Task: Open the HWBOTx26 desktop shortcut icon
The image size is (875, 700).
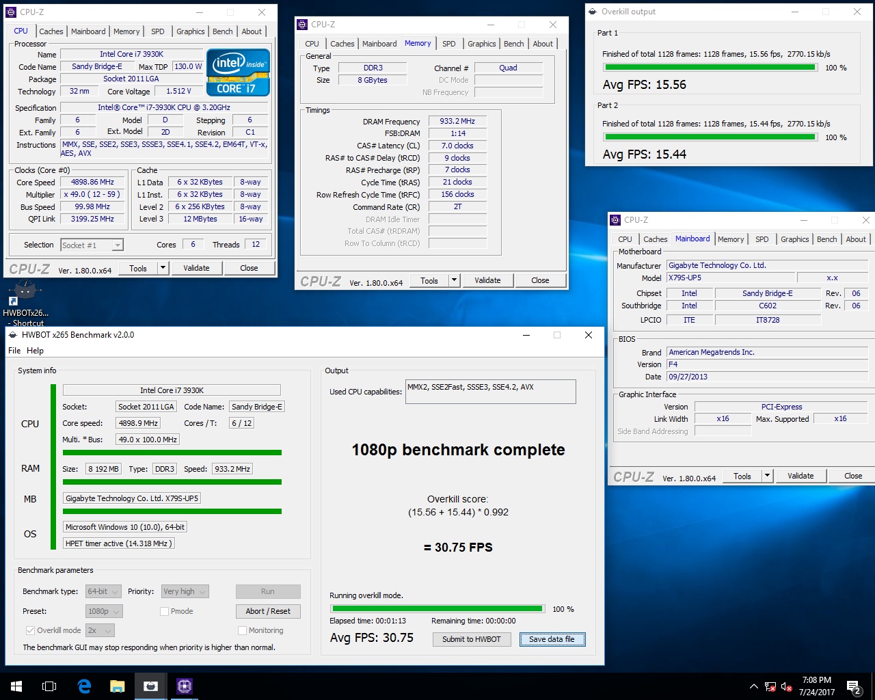Action: pos(25,304)
